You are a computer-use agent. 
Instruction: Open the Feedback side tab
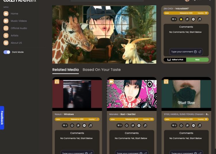(2, 118)
